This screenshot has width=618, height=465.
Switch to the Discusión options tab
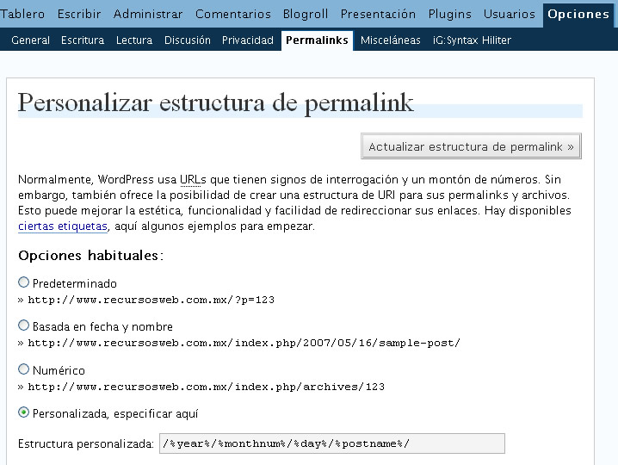188,40
